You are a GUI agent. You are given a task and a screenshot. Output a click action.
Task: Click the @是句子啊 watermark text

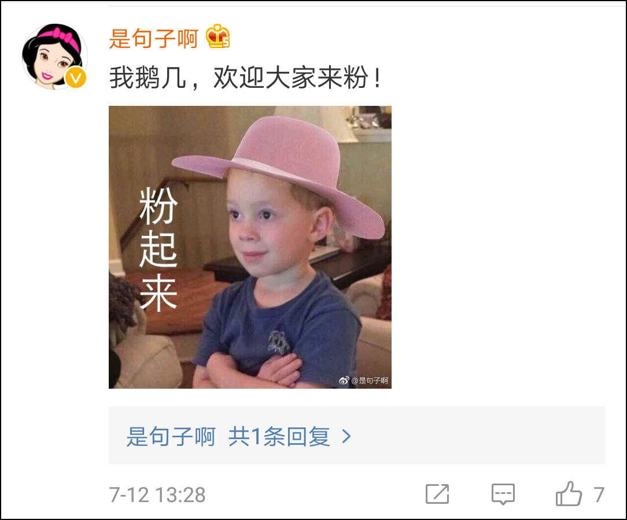pyautogui.click(x=370, y=381)
